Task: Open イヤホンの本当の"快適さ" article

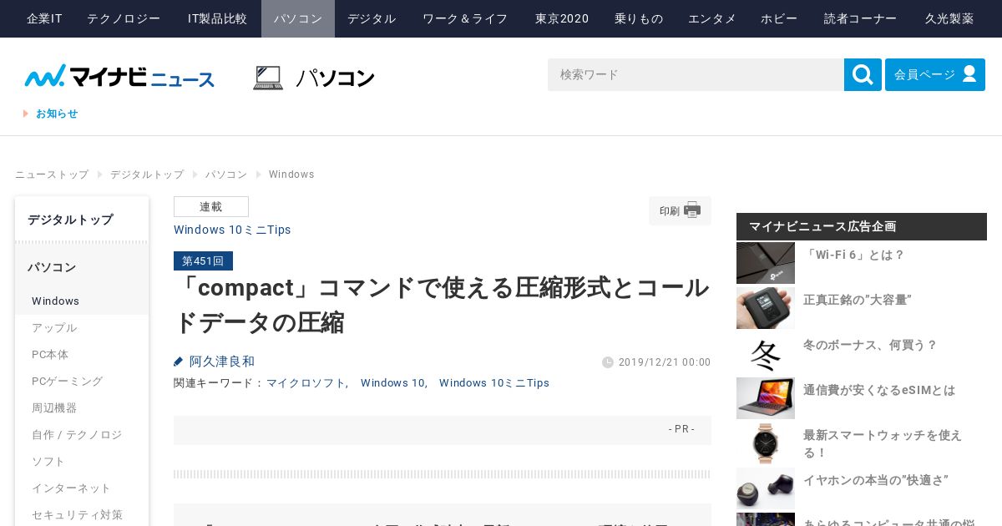Action: point(875,480)
